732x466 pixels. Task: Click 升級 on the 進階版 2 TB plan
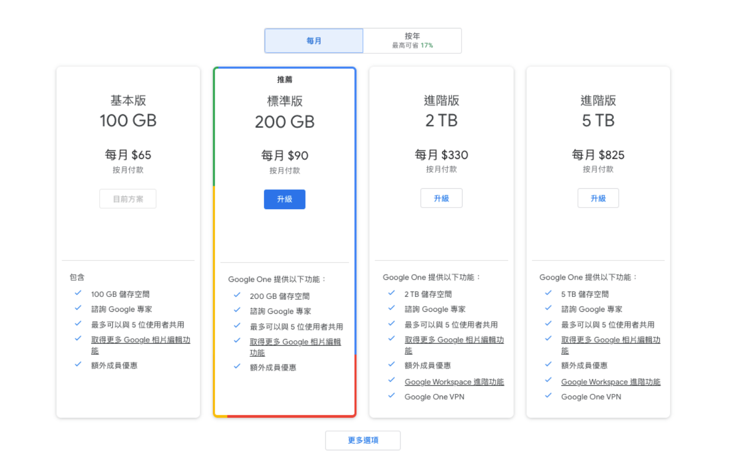coord(441,198)
